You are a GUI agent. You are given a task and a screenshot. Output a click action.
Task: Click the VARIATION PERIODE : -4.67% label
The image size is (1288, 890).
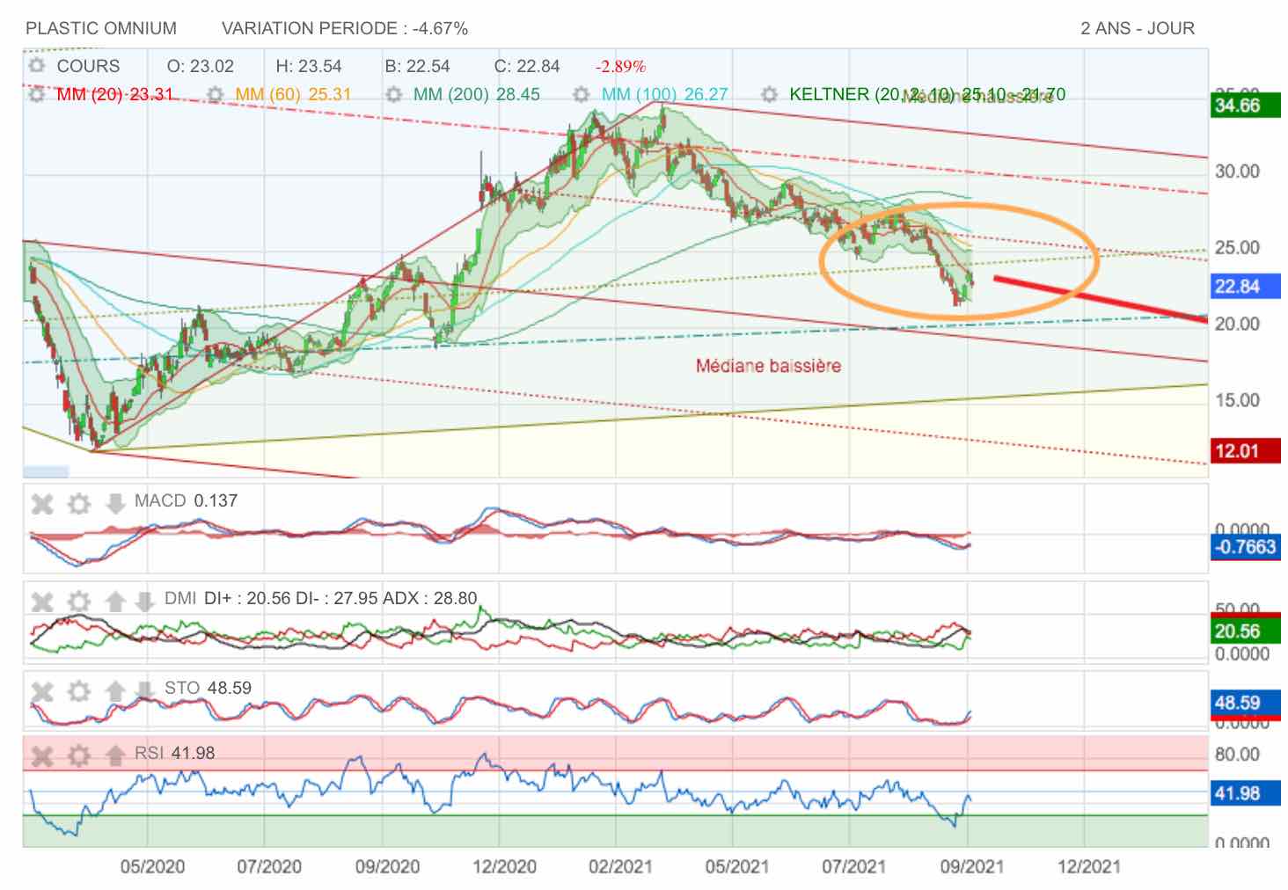pos(345,28)
